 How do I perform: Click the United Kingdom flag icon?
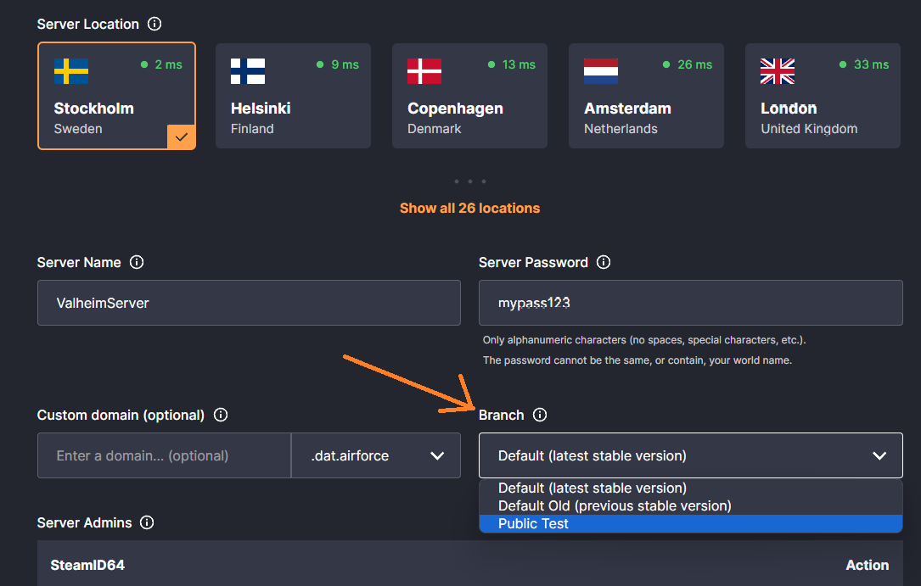pyautogui.click(x=778, y=71)
